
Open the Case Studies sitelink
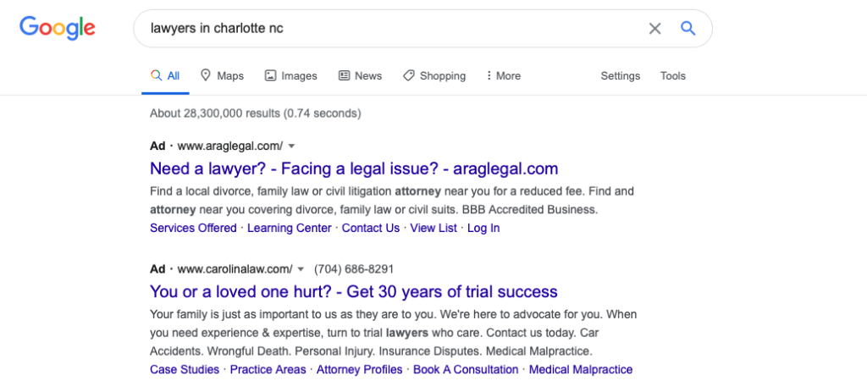185,369
